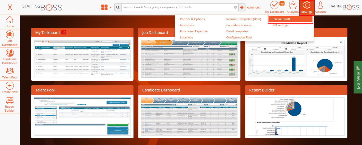Screen dimensions: 362x145
Task: Click the Job Dashboard card header
Action: (x=189, y=32)
